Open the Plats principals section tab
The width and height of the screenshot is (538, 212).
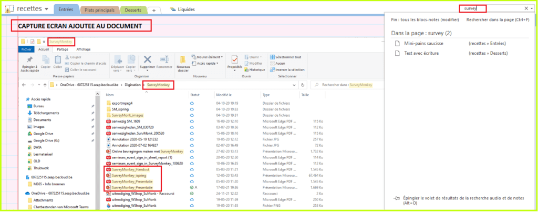tap(99, 10)
